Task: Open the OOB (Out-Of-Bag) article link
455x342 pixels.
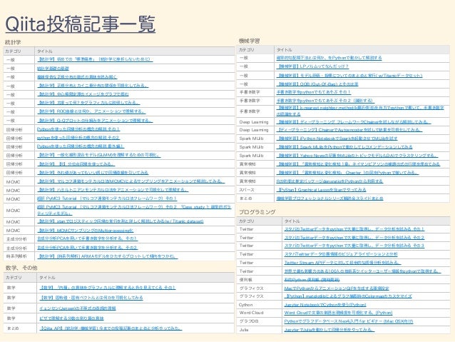Action: pos(317,84)
